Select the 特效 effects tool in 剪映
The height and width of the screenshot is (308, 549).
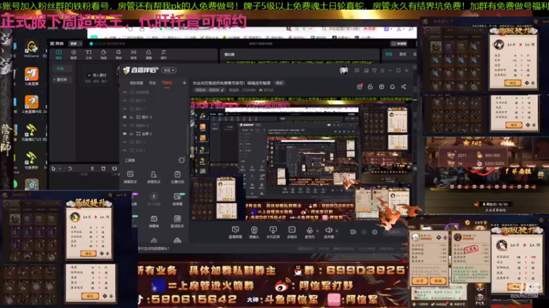pos(119,54)
